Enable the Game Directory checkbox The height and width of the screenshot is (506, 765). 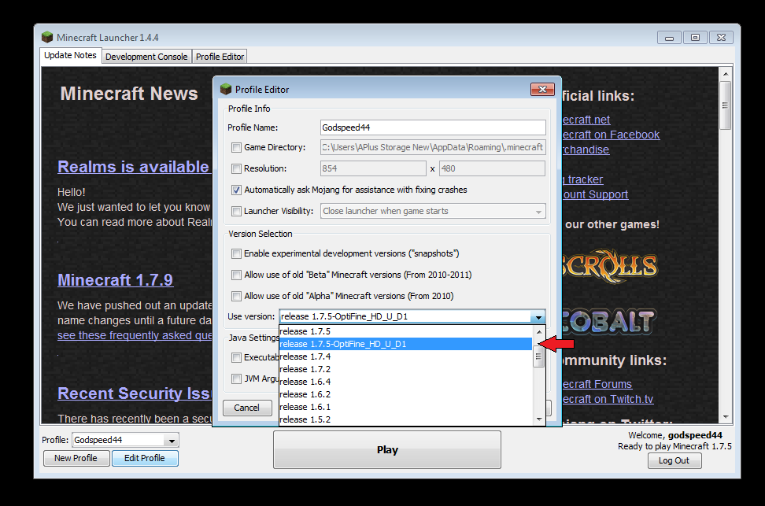click(x=237, y=147)
